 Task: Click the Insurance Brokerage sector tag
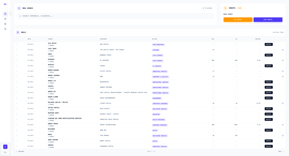coord(160,125)
